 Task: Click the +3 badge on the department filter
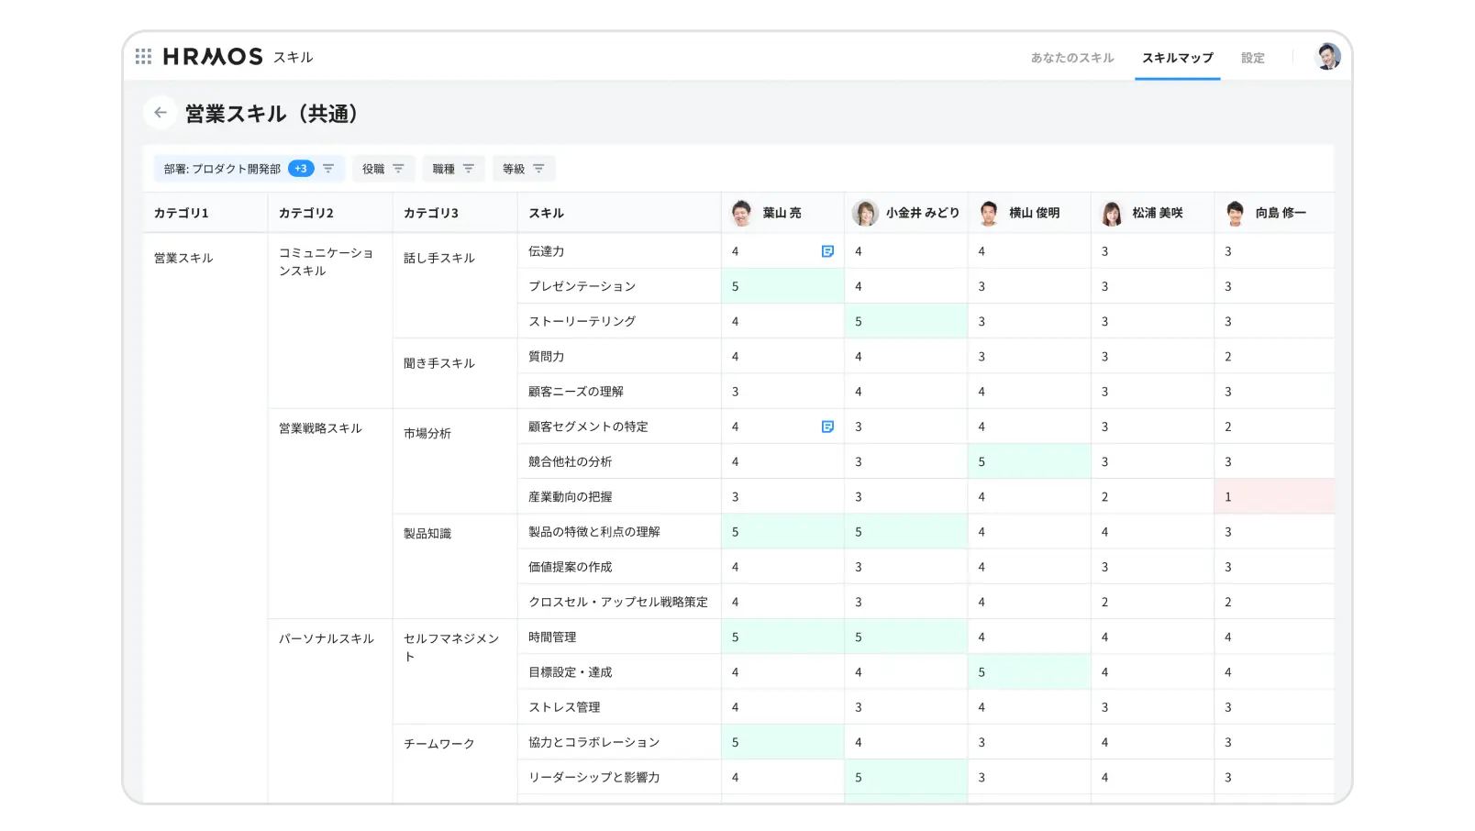300,168
